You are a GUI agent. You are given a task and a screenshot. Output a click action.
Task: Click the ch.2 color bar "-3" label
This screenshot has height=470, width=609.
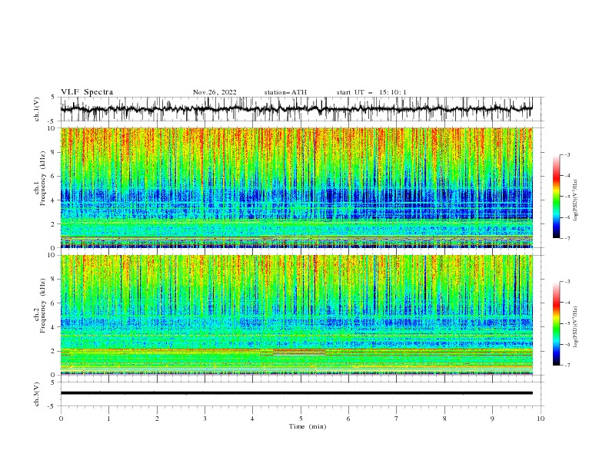567,282
